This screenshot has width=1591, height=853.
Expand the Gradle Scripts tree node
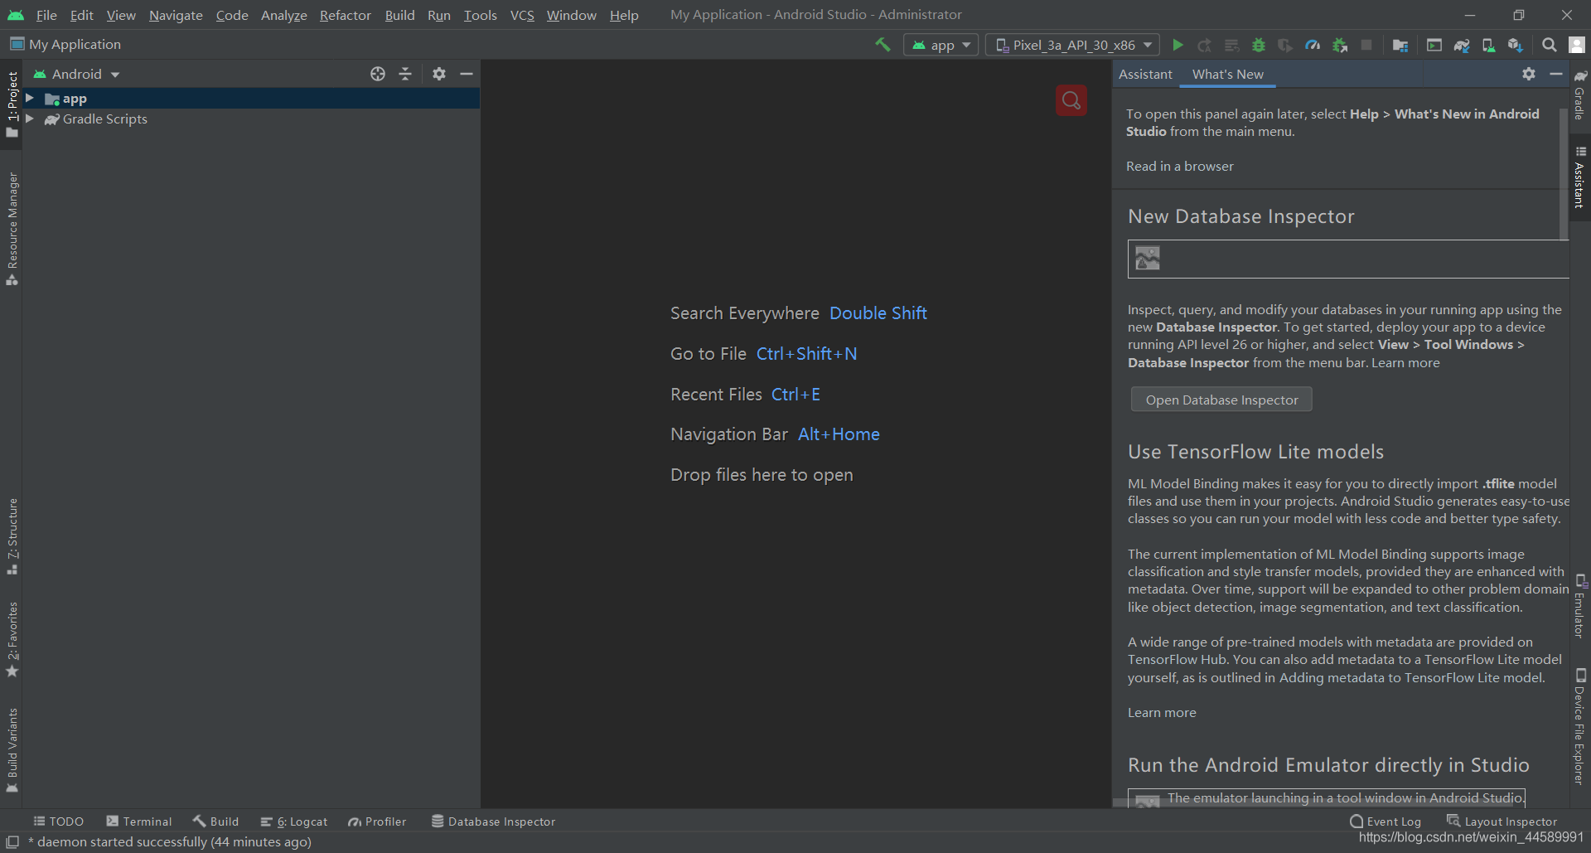(x=30, y=119)
